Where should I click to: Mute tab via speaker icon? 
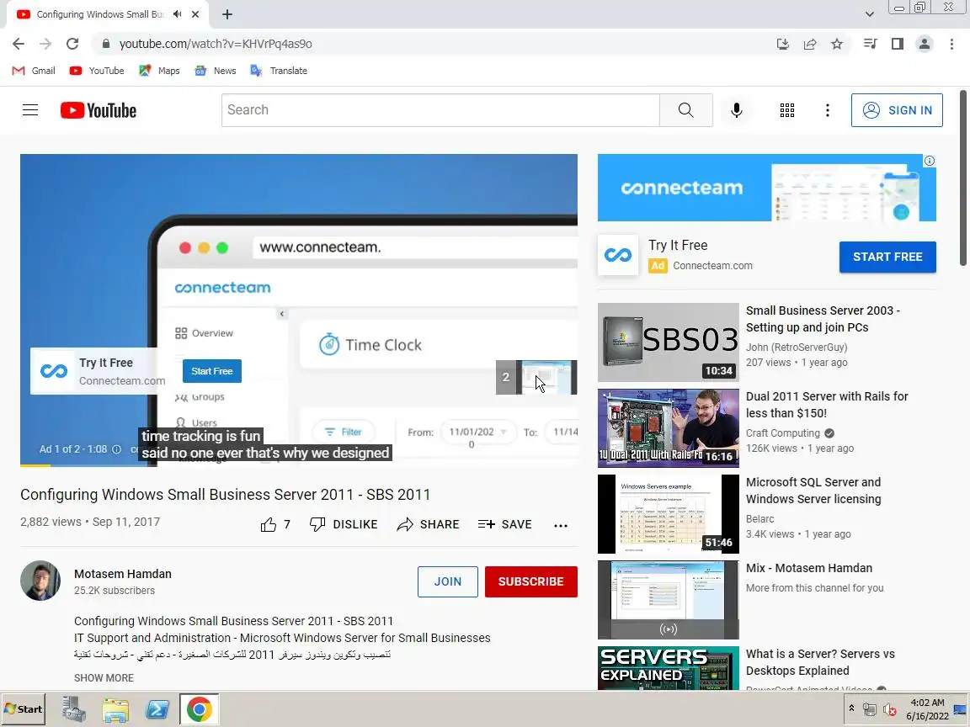click(x=178, y=14)
